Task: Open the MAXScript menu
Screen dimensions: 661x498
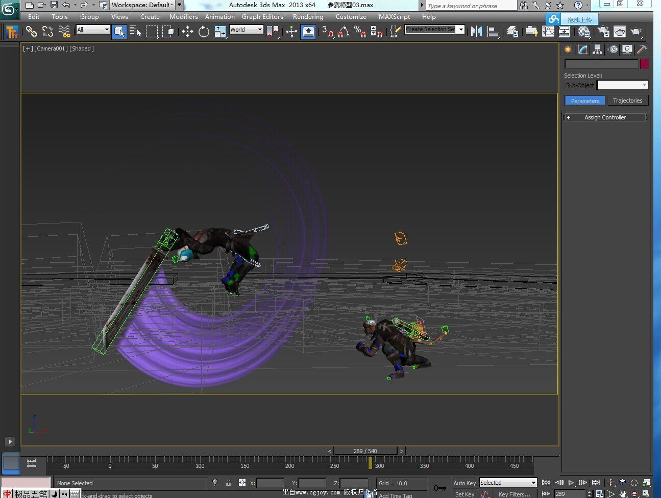Action: tap(394, 17)
